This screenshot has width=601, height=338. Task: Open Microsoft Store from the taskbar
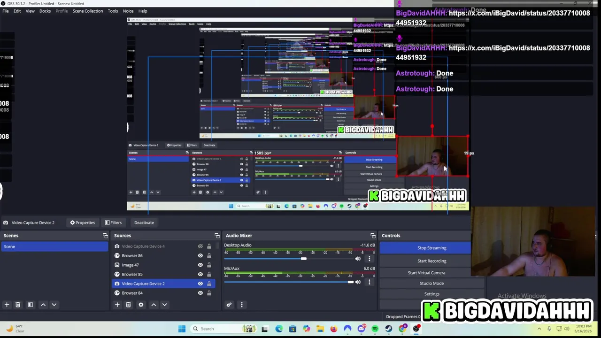[x=293, y=329]
